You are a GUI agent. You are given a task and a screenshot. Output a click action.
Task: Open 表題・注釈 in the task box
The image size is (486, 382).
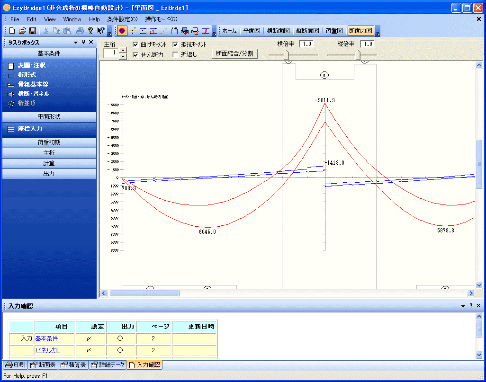pos(31,65)
